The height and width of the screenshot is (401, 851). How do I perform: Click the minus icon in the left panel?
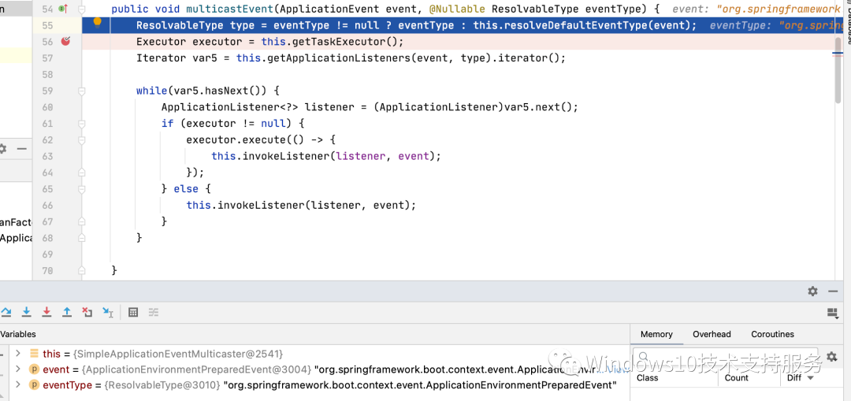click(x=22, y=148)
